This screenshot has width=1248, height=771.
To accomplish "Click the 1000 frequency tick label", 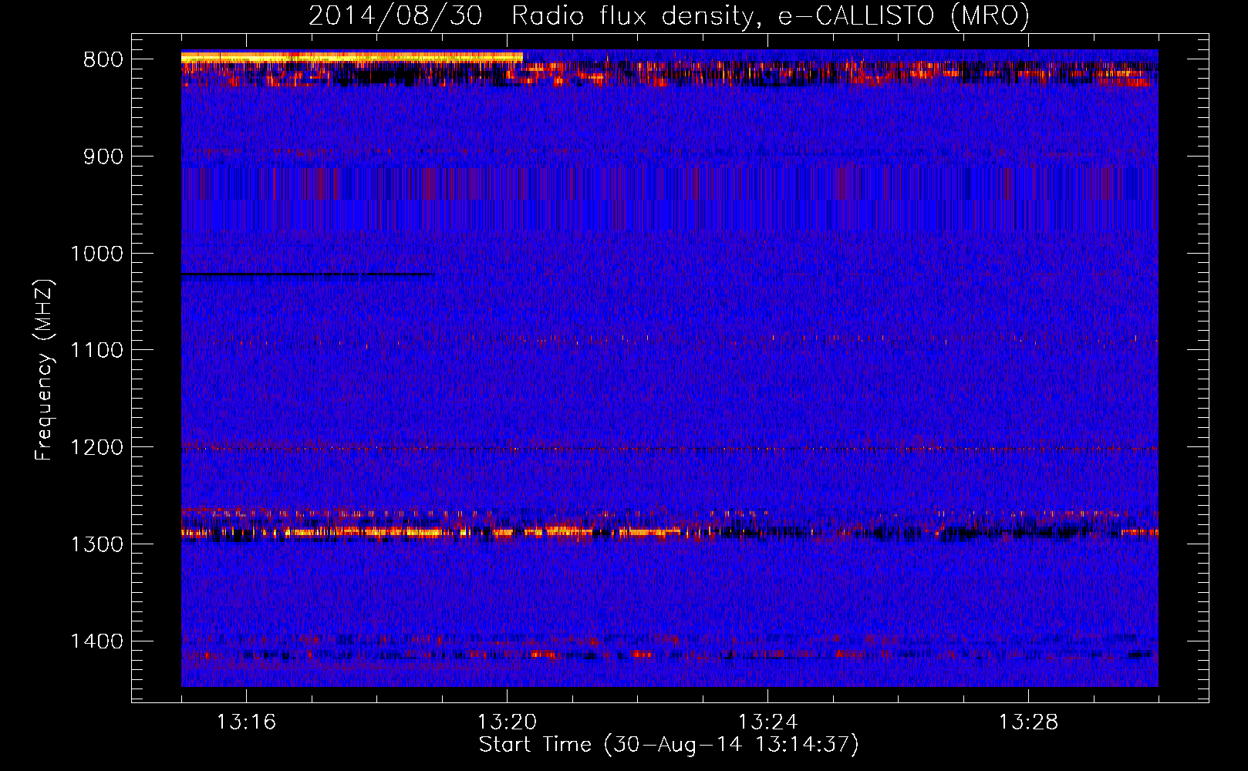I will 96,254.
